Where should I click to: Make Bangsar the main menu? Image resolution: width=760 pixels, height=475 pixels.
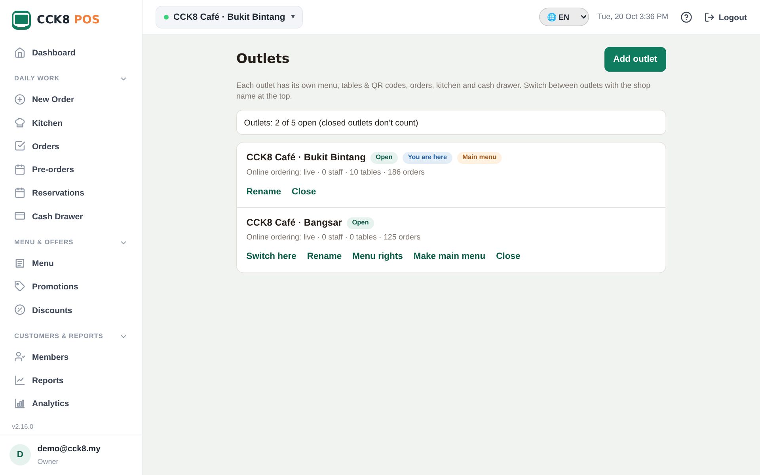click(x=449, y=256)
